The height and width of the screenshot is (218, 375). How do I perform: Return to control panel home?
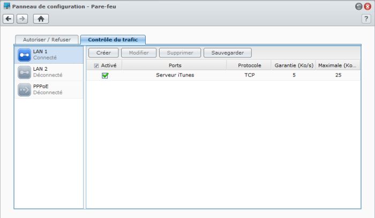(41, 19)
